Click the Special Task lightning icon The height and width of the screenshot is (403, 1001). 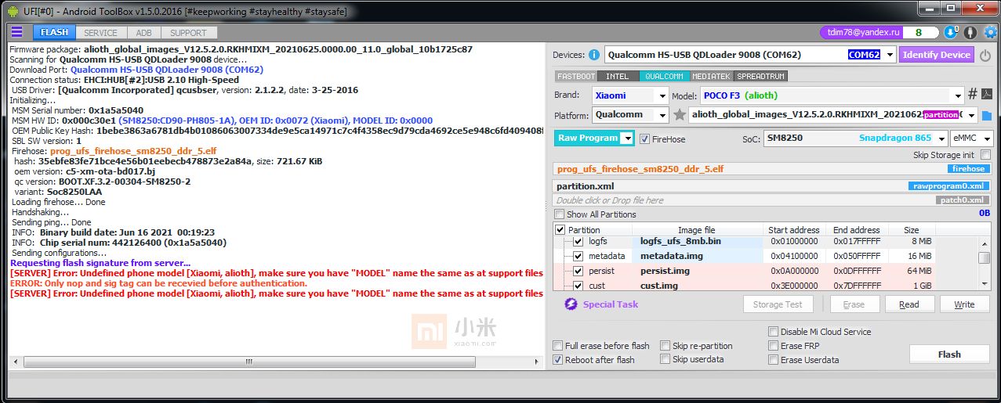click(571, 304)
